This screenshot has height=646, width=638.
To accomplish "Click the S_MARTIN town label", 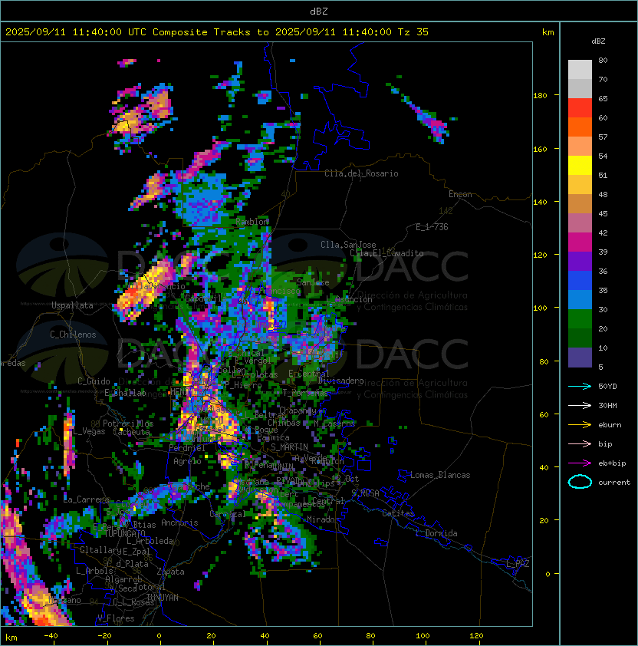I will pyautogui.click(x=289, y=447).
